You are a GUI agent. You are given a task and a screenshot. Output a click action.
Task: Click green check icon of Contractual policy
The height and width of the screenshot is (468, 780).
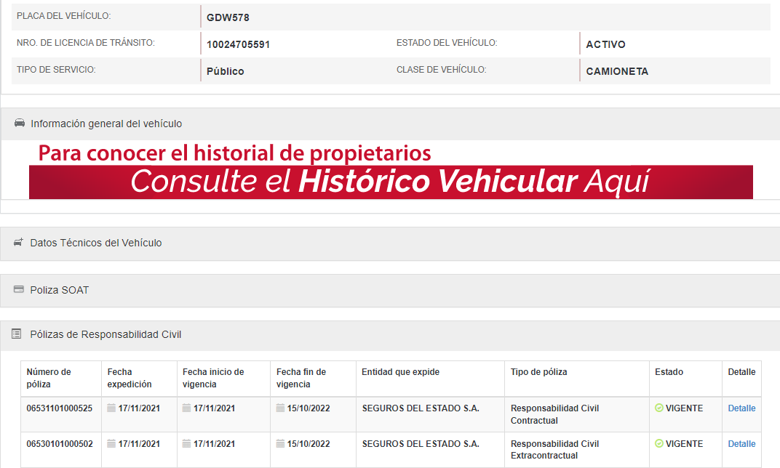click(x=659, y=408)
